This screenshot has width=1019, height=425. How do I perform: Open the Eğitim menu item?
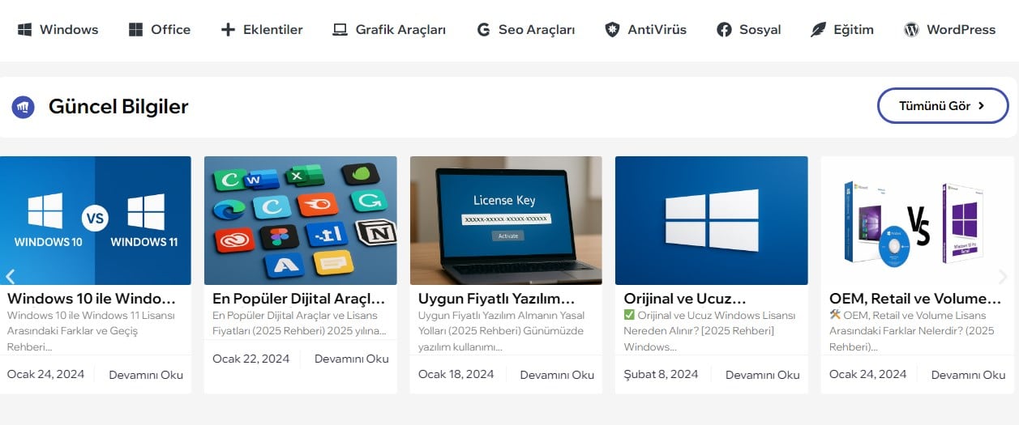click(842, 30)
